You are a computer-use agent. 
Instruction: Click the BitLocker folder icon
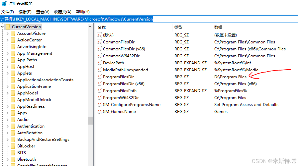coord(13,146)
